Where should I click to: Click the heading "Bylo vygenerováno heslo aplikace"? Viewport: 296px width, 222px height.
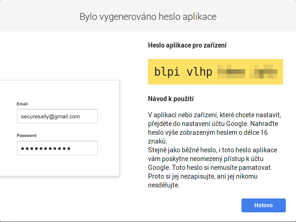pos(148,17)
